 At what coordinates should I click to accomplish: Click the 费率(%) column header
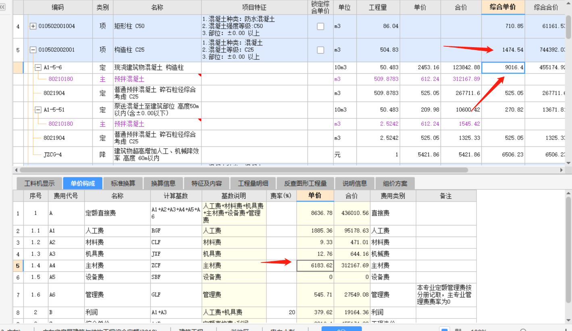click(x=281, y=196)
